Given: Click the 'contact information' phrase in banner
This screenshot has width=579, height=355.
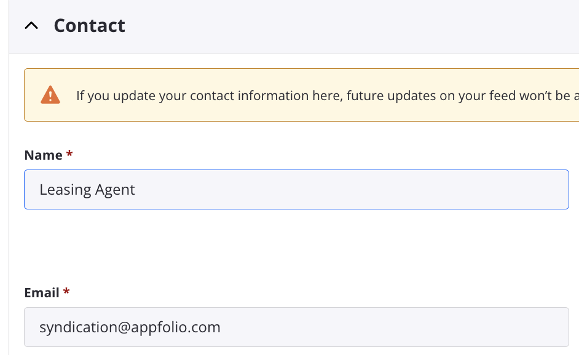Looking at the screenshot, I should (x=250, y=96).
